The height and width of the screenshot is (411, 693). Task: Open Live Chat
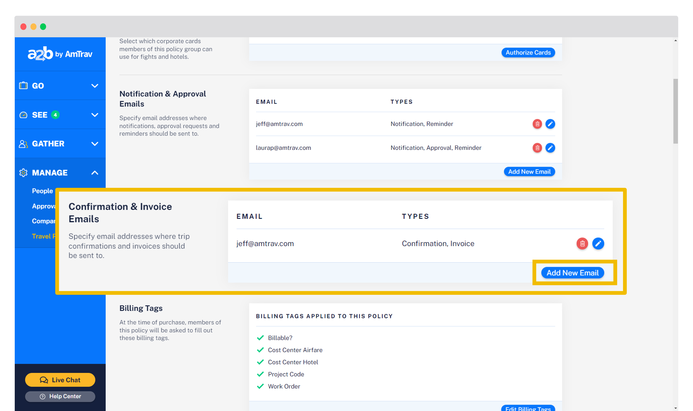click(x=60, y=380)
